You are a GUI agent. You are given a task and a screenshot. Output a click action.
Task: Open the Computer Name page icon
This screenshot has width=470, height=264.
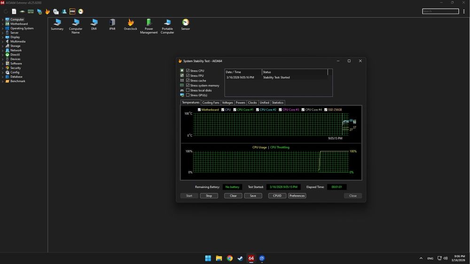76,26
